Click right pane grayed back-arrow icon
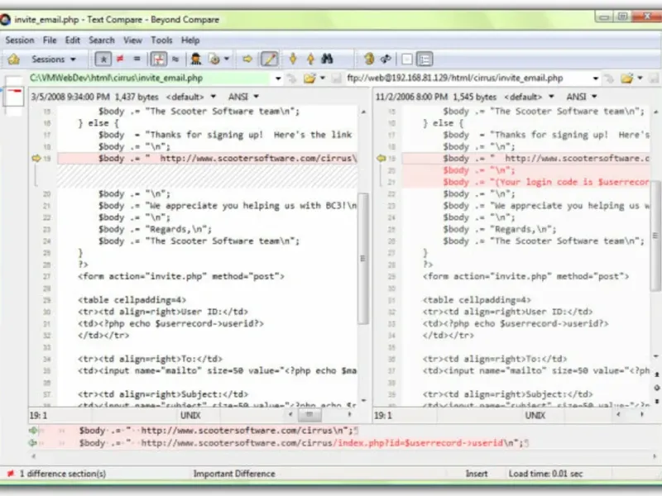Viewport: 662px width, 496px height. [x=608, y=78]
